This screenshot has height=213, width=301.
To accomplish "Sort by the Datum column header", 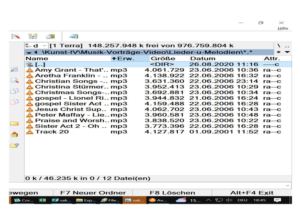I will [225, 59].
